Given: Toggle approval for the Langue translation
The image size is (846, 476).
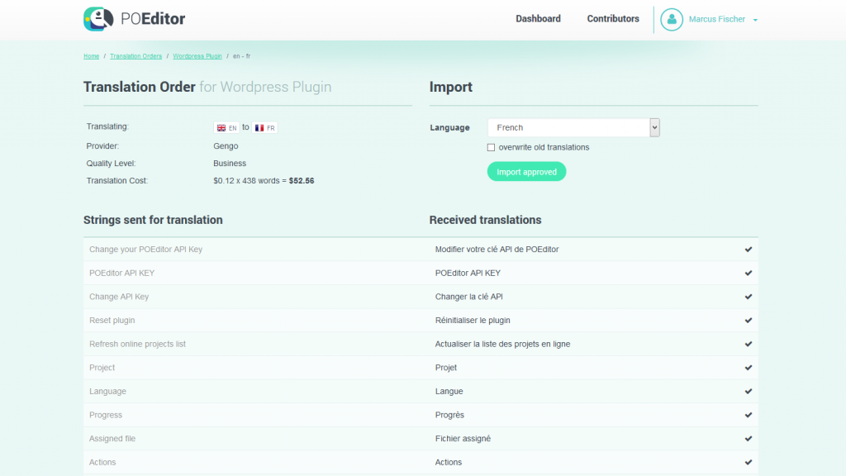Looking at the screenshot, I should coord(749,391).
